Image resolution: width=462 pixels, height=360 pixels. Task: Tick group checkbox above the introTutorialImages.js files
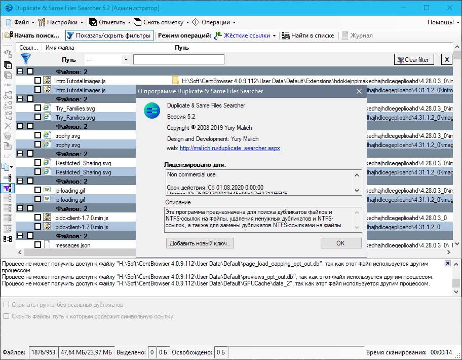click(x=30, y=71)
